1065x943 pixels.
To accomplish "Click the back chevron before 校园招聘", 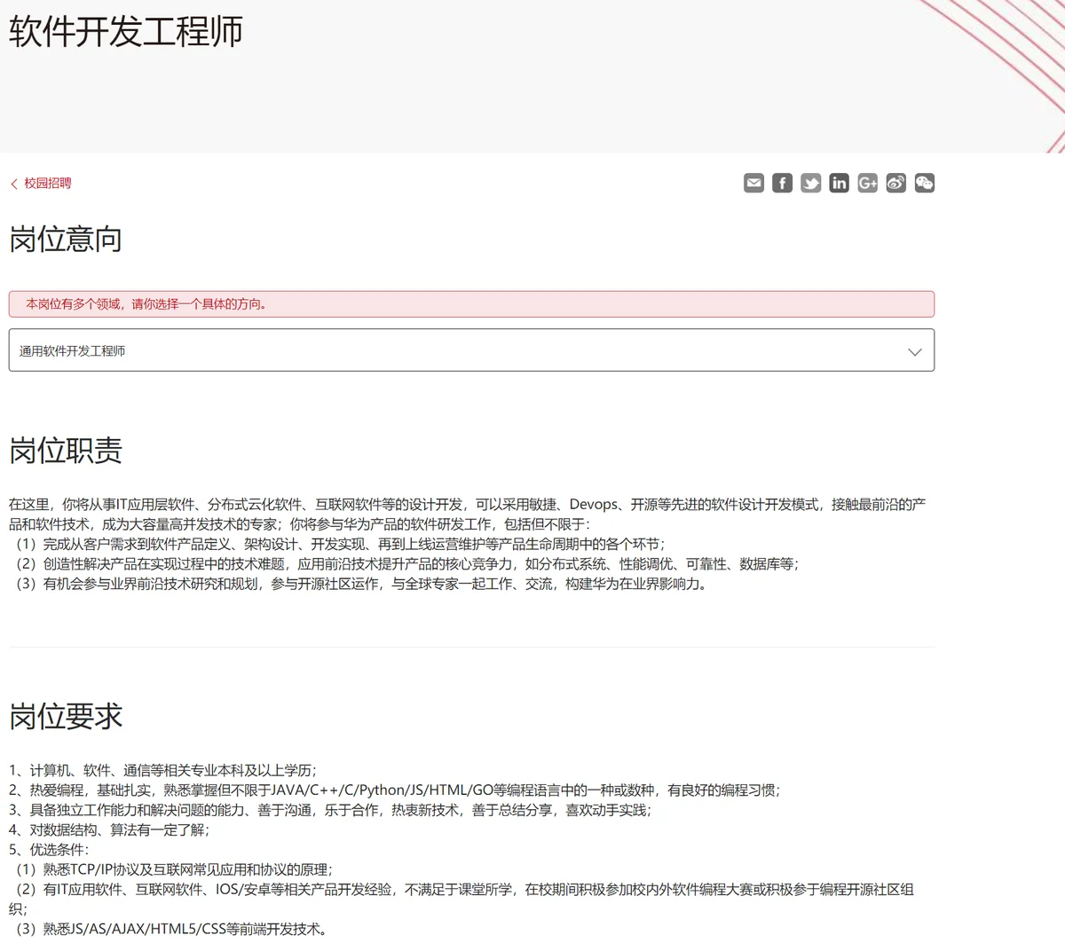I will [14, 184].
